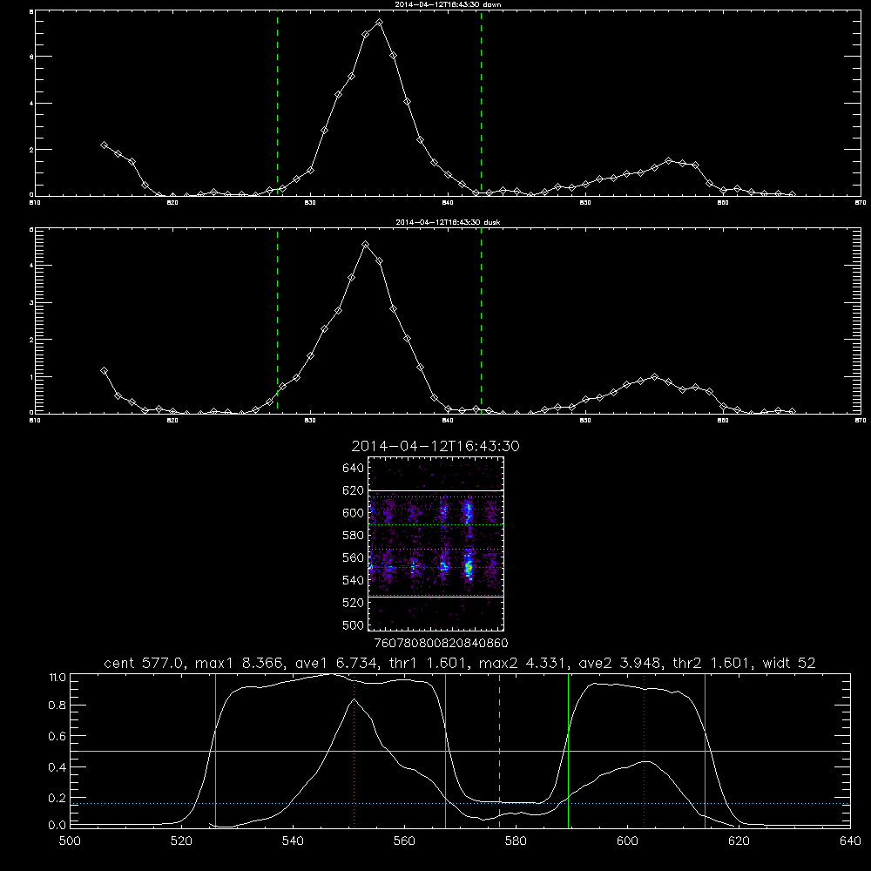
Task: Click the highest peak marker of the dusk curve
Action: point(365,245)
